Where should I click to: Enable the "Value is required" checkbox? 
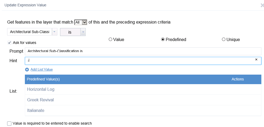point(10,123)
